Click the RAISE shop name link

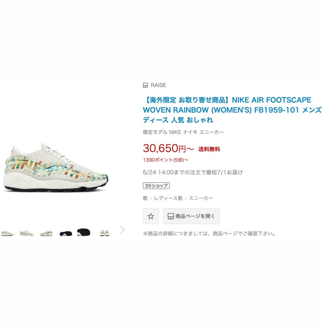click(x=158, y=85)
